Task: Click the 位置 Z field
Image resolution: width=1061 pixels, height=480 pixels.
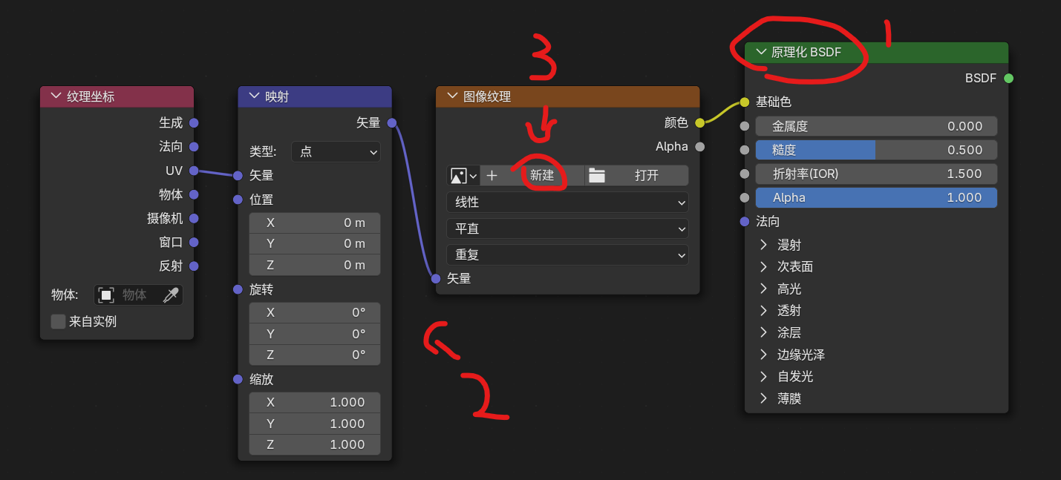Action: [315, 265]
